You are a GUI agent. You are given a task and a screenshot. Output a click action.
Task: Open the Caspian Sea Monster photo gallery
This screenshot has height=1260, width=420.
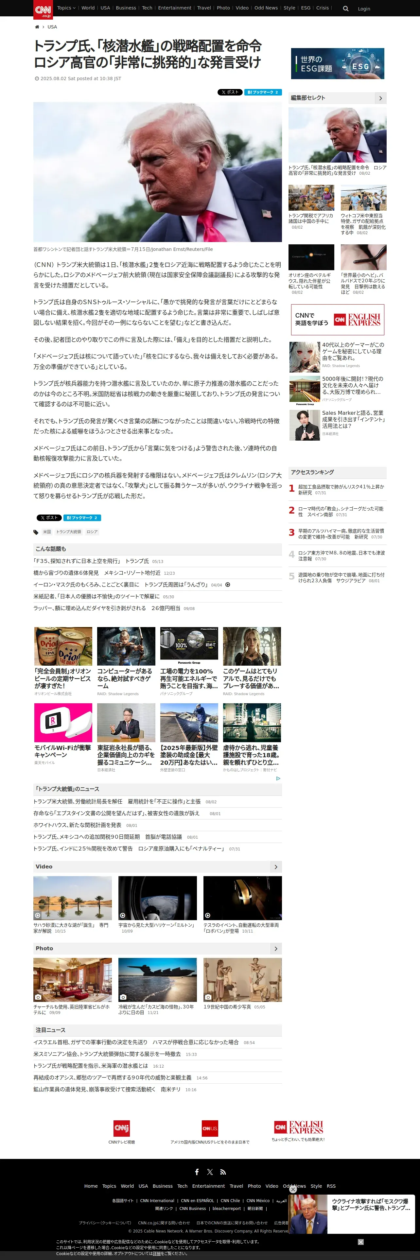[157, 980]
